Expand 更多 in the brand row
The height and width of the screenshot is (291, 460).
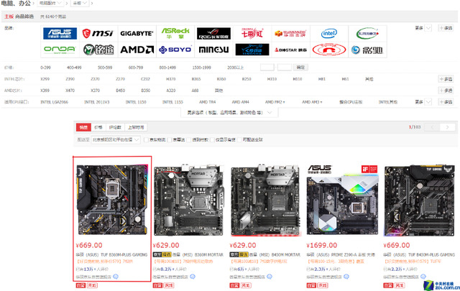coord(423,28)
